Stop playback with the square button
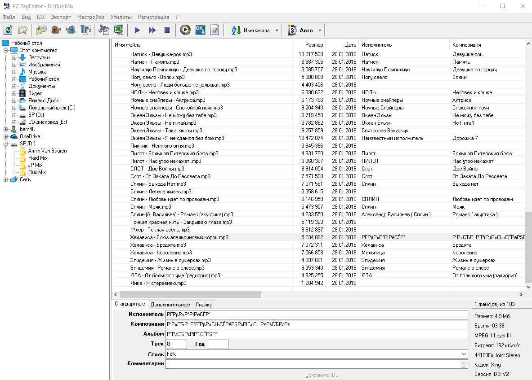The image size is (532, 380). [167, 30]
